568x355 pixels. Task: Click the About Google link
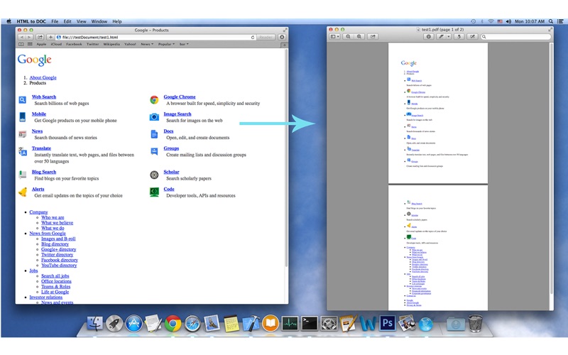[43, 77]
